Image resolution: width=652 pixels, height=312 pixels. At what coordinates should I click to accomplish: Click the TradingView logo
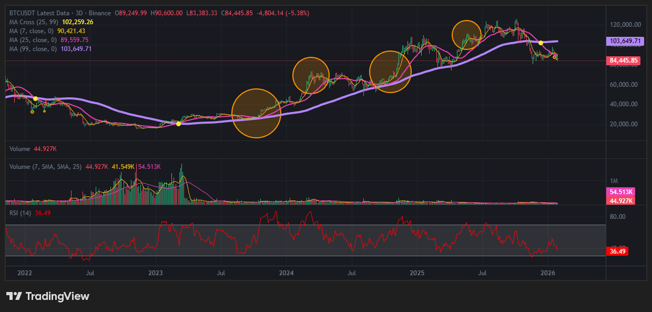pos(48,296)
